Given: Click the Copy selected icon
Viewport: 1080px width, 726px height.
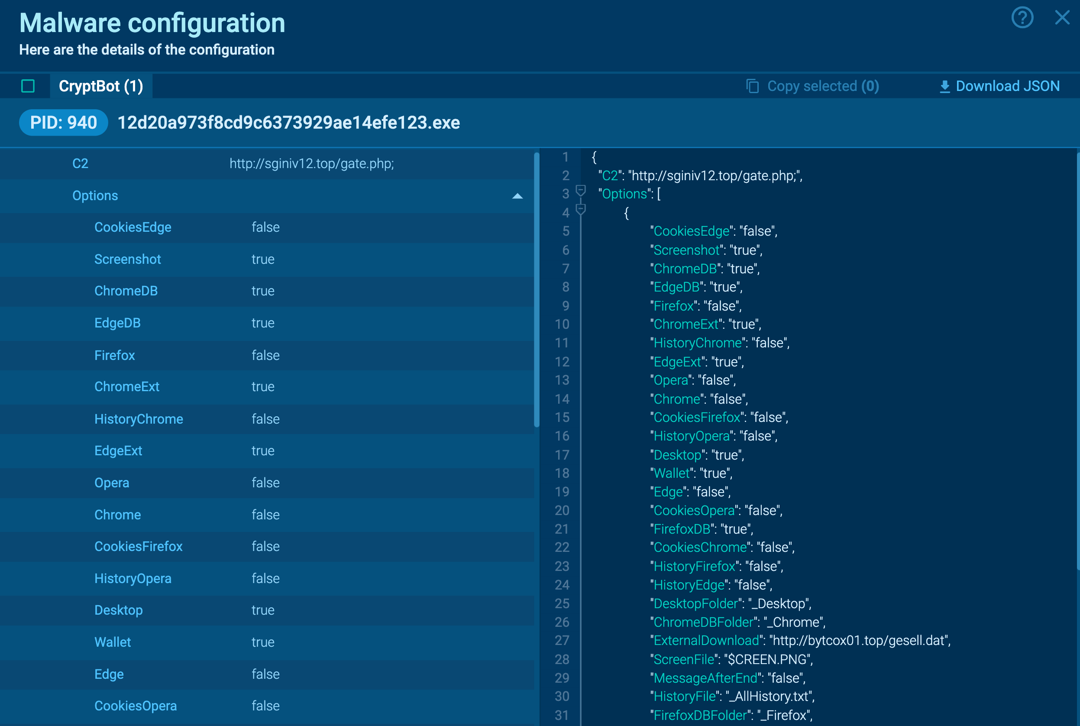Looking at the screenshot, I should [x=752, y=86].
